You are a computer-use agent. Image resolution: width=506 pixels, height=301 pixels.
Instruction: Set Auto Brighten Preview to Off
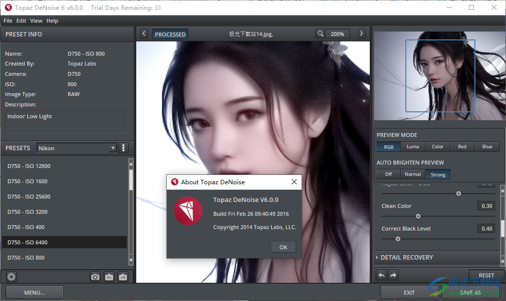coord(388,174)
